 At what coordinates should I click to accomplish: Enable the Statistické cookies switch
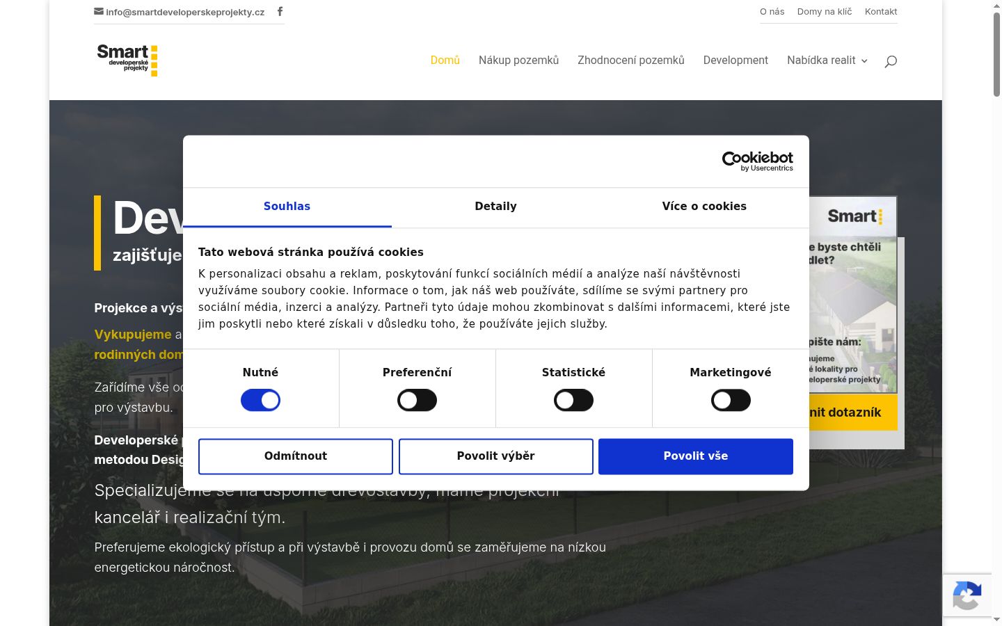573,400
